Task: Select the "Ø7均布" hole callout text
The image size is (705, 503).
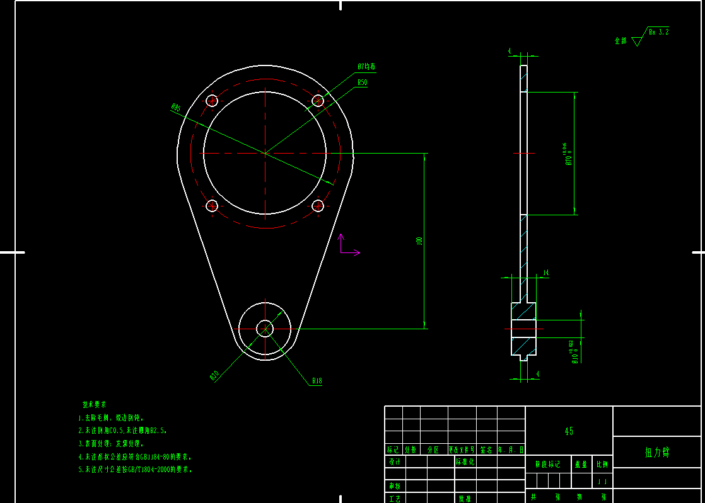Action: (x=366, y=66)
